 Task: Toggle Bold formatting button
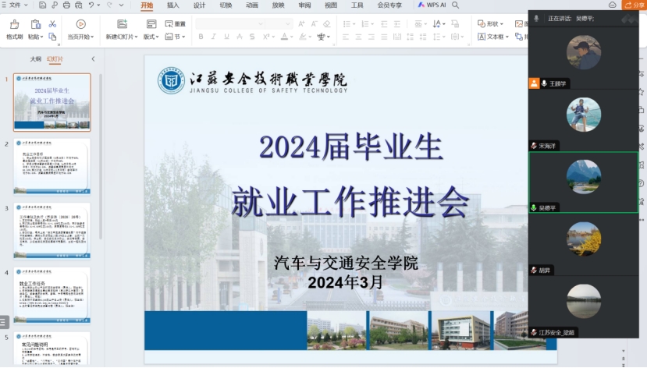click(201, 37)
